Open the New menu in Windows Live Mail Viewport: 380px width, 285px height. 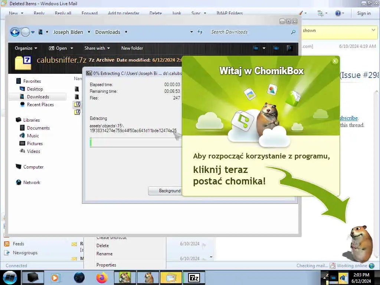coord(16,13)
